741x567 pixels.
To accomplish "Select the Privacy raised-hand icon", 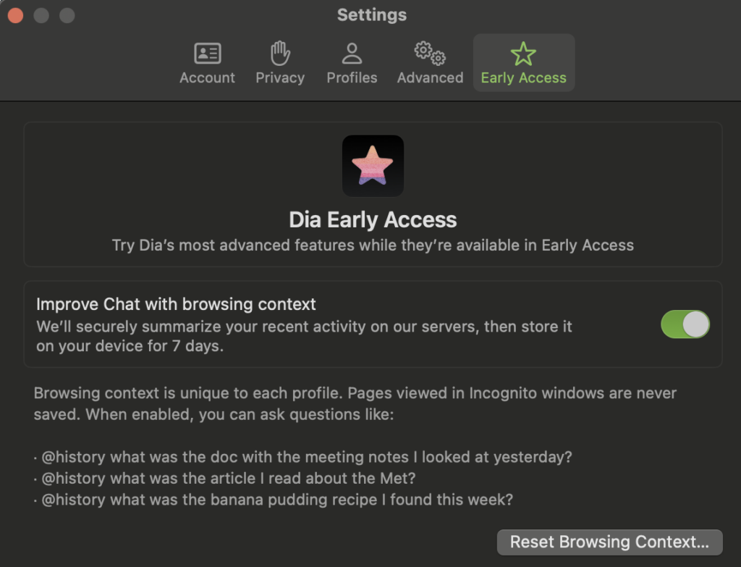I will (280, 53).
